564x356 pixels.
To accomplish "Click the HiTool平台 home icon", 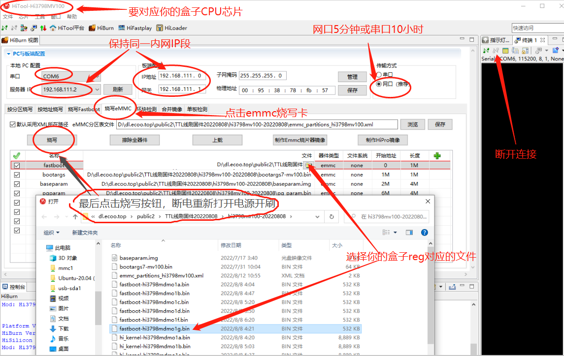I will coord(53,28).
